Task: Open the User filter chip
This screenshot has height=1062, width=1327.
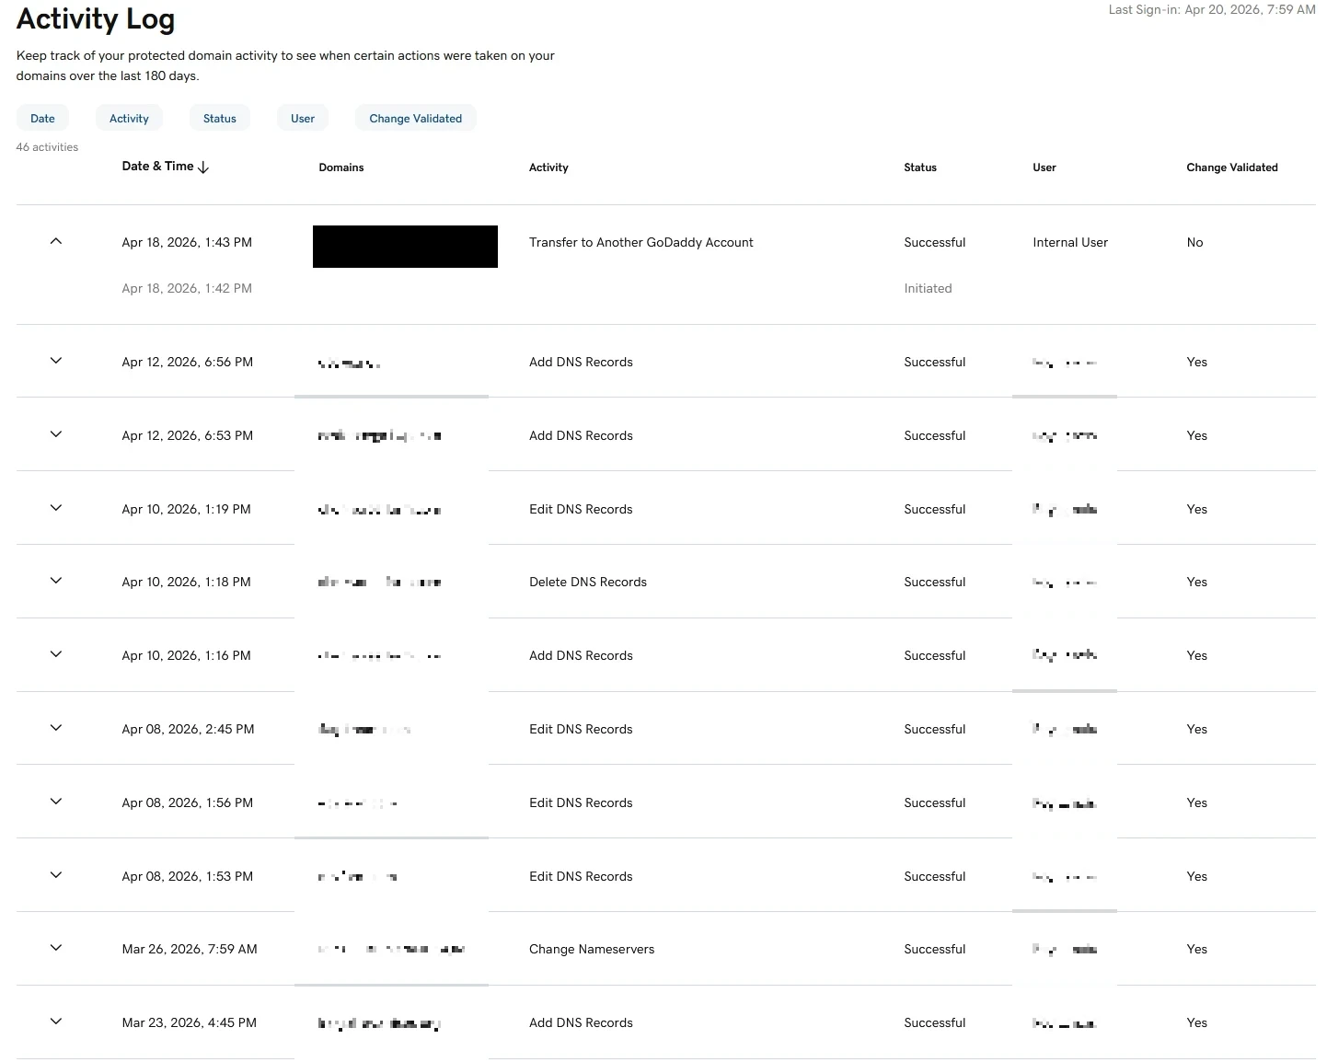Action: 303,118
